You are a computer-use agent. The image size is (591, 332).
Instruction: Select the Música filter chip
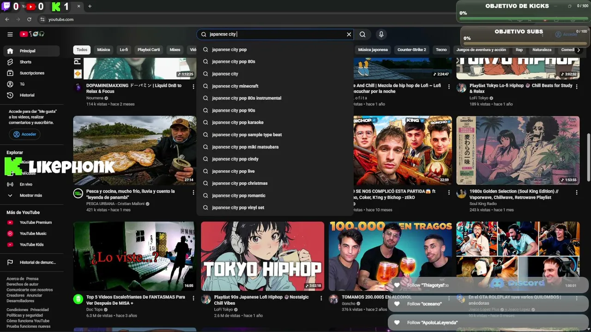coord(103,50)
